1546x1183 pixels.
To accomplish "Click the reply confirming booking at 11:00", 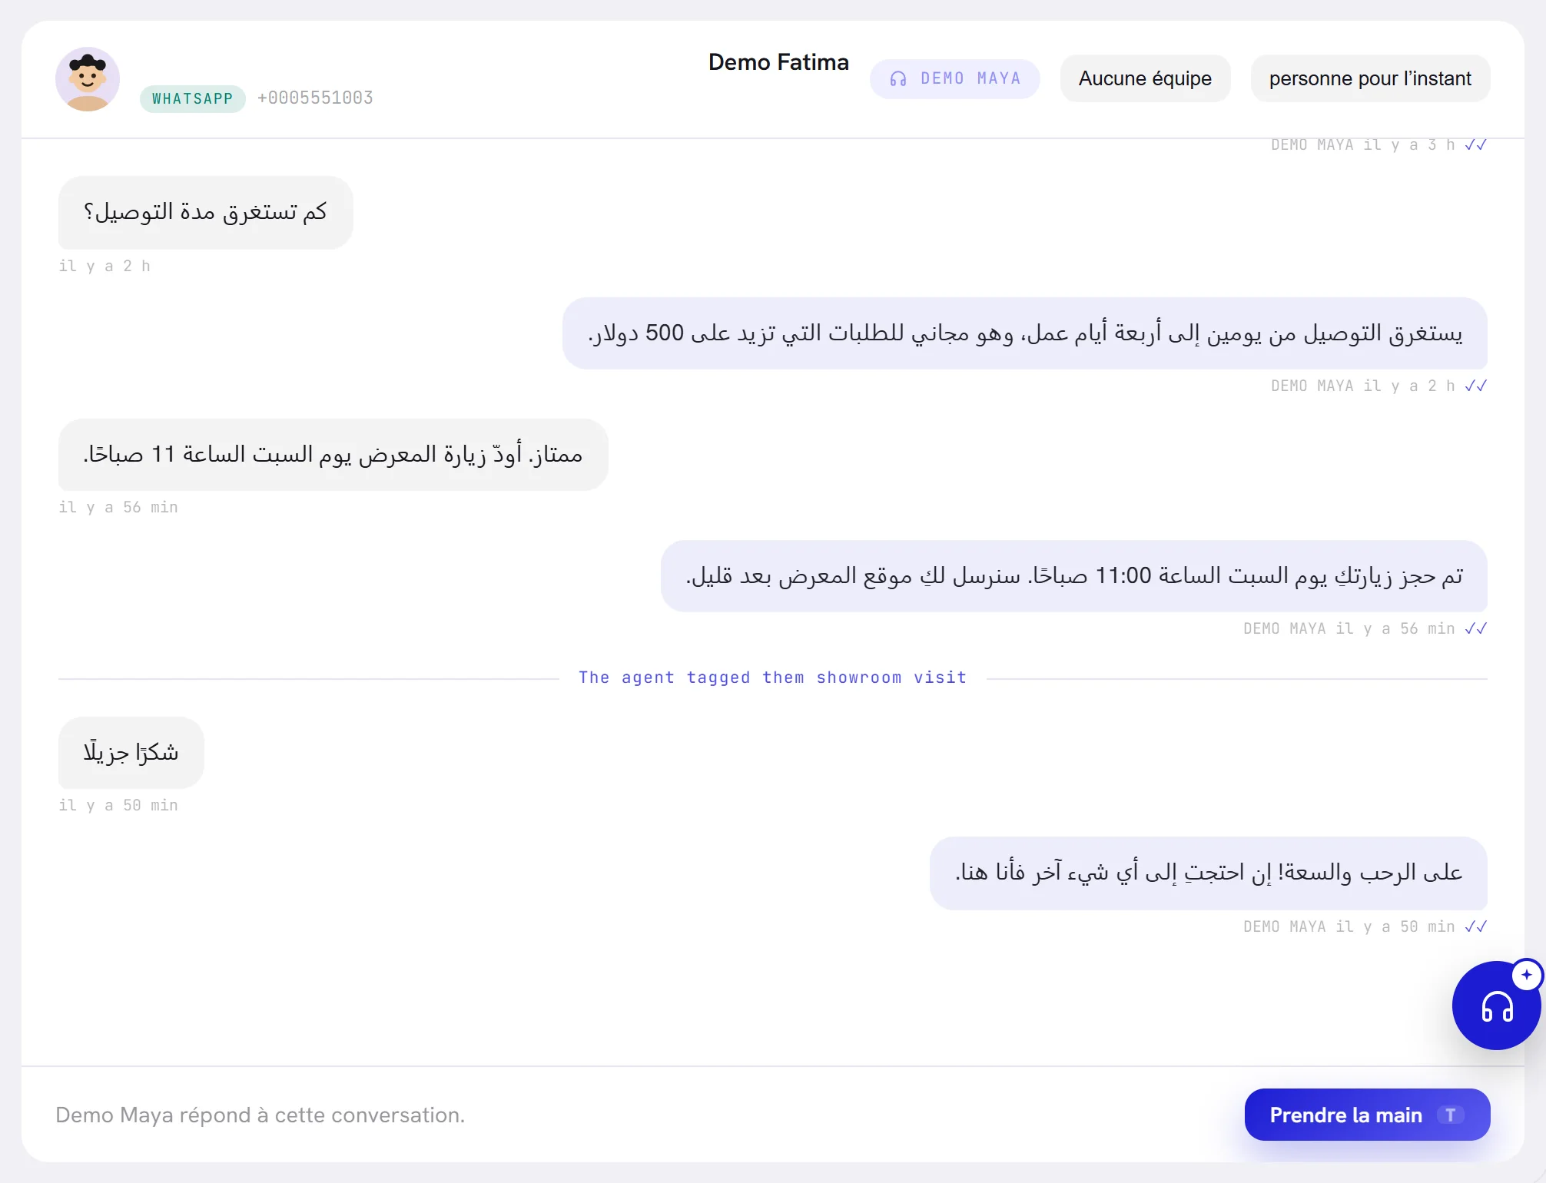I will (1073, 576).
